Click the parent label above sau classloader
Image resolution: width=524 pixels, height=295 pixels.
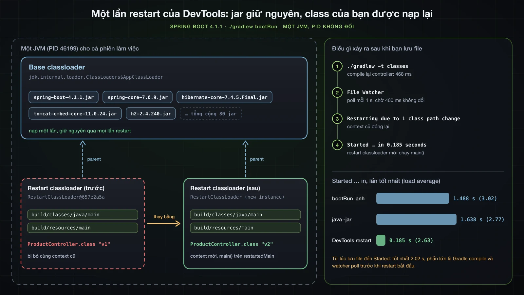257,159
